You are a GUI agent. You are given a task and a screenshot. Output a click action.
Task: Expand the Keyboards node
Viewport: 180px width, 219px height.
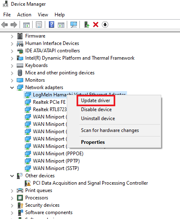12,66
